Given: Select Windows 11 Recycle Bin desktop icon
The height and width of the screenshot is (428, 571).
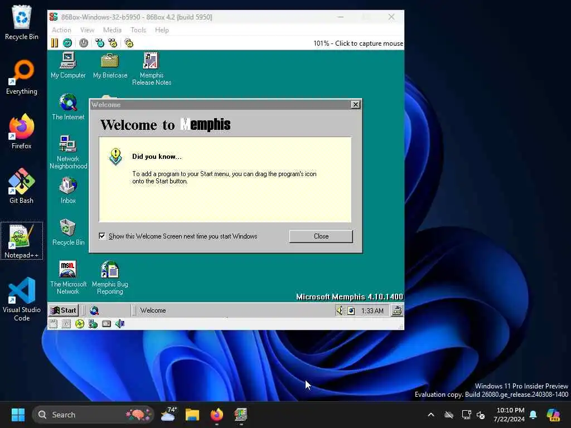Looking at the screenshot, I should click(x=22, y=22).
